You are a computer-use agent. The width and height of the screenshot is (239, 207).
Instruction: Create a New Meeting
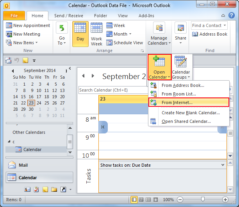point(23,34)
